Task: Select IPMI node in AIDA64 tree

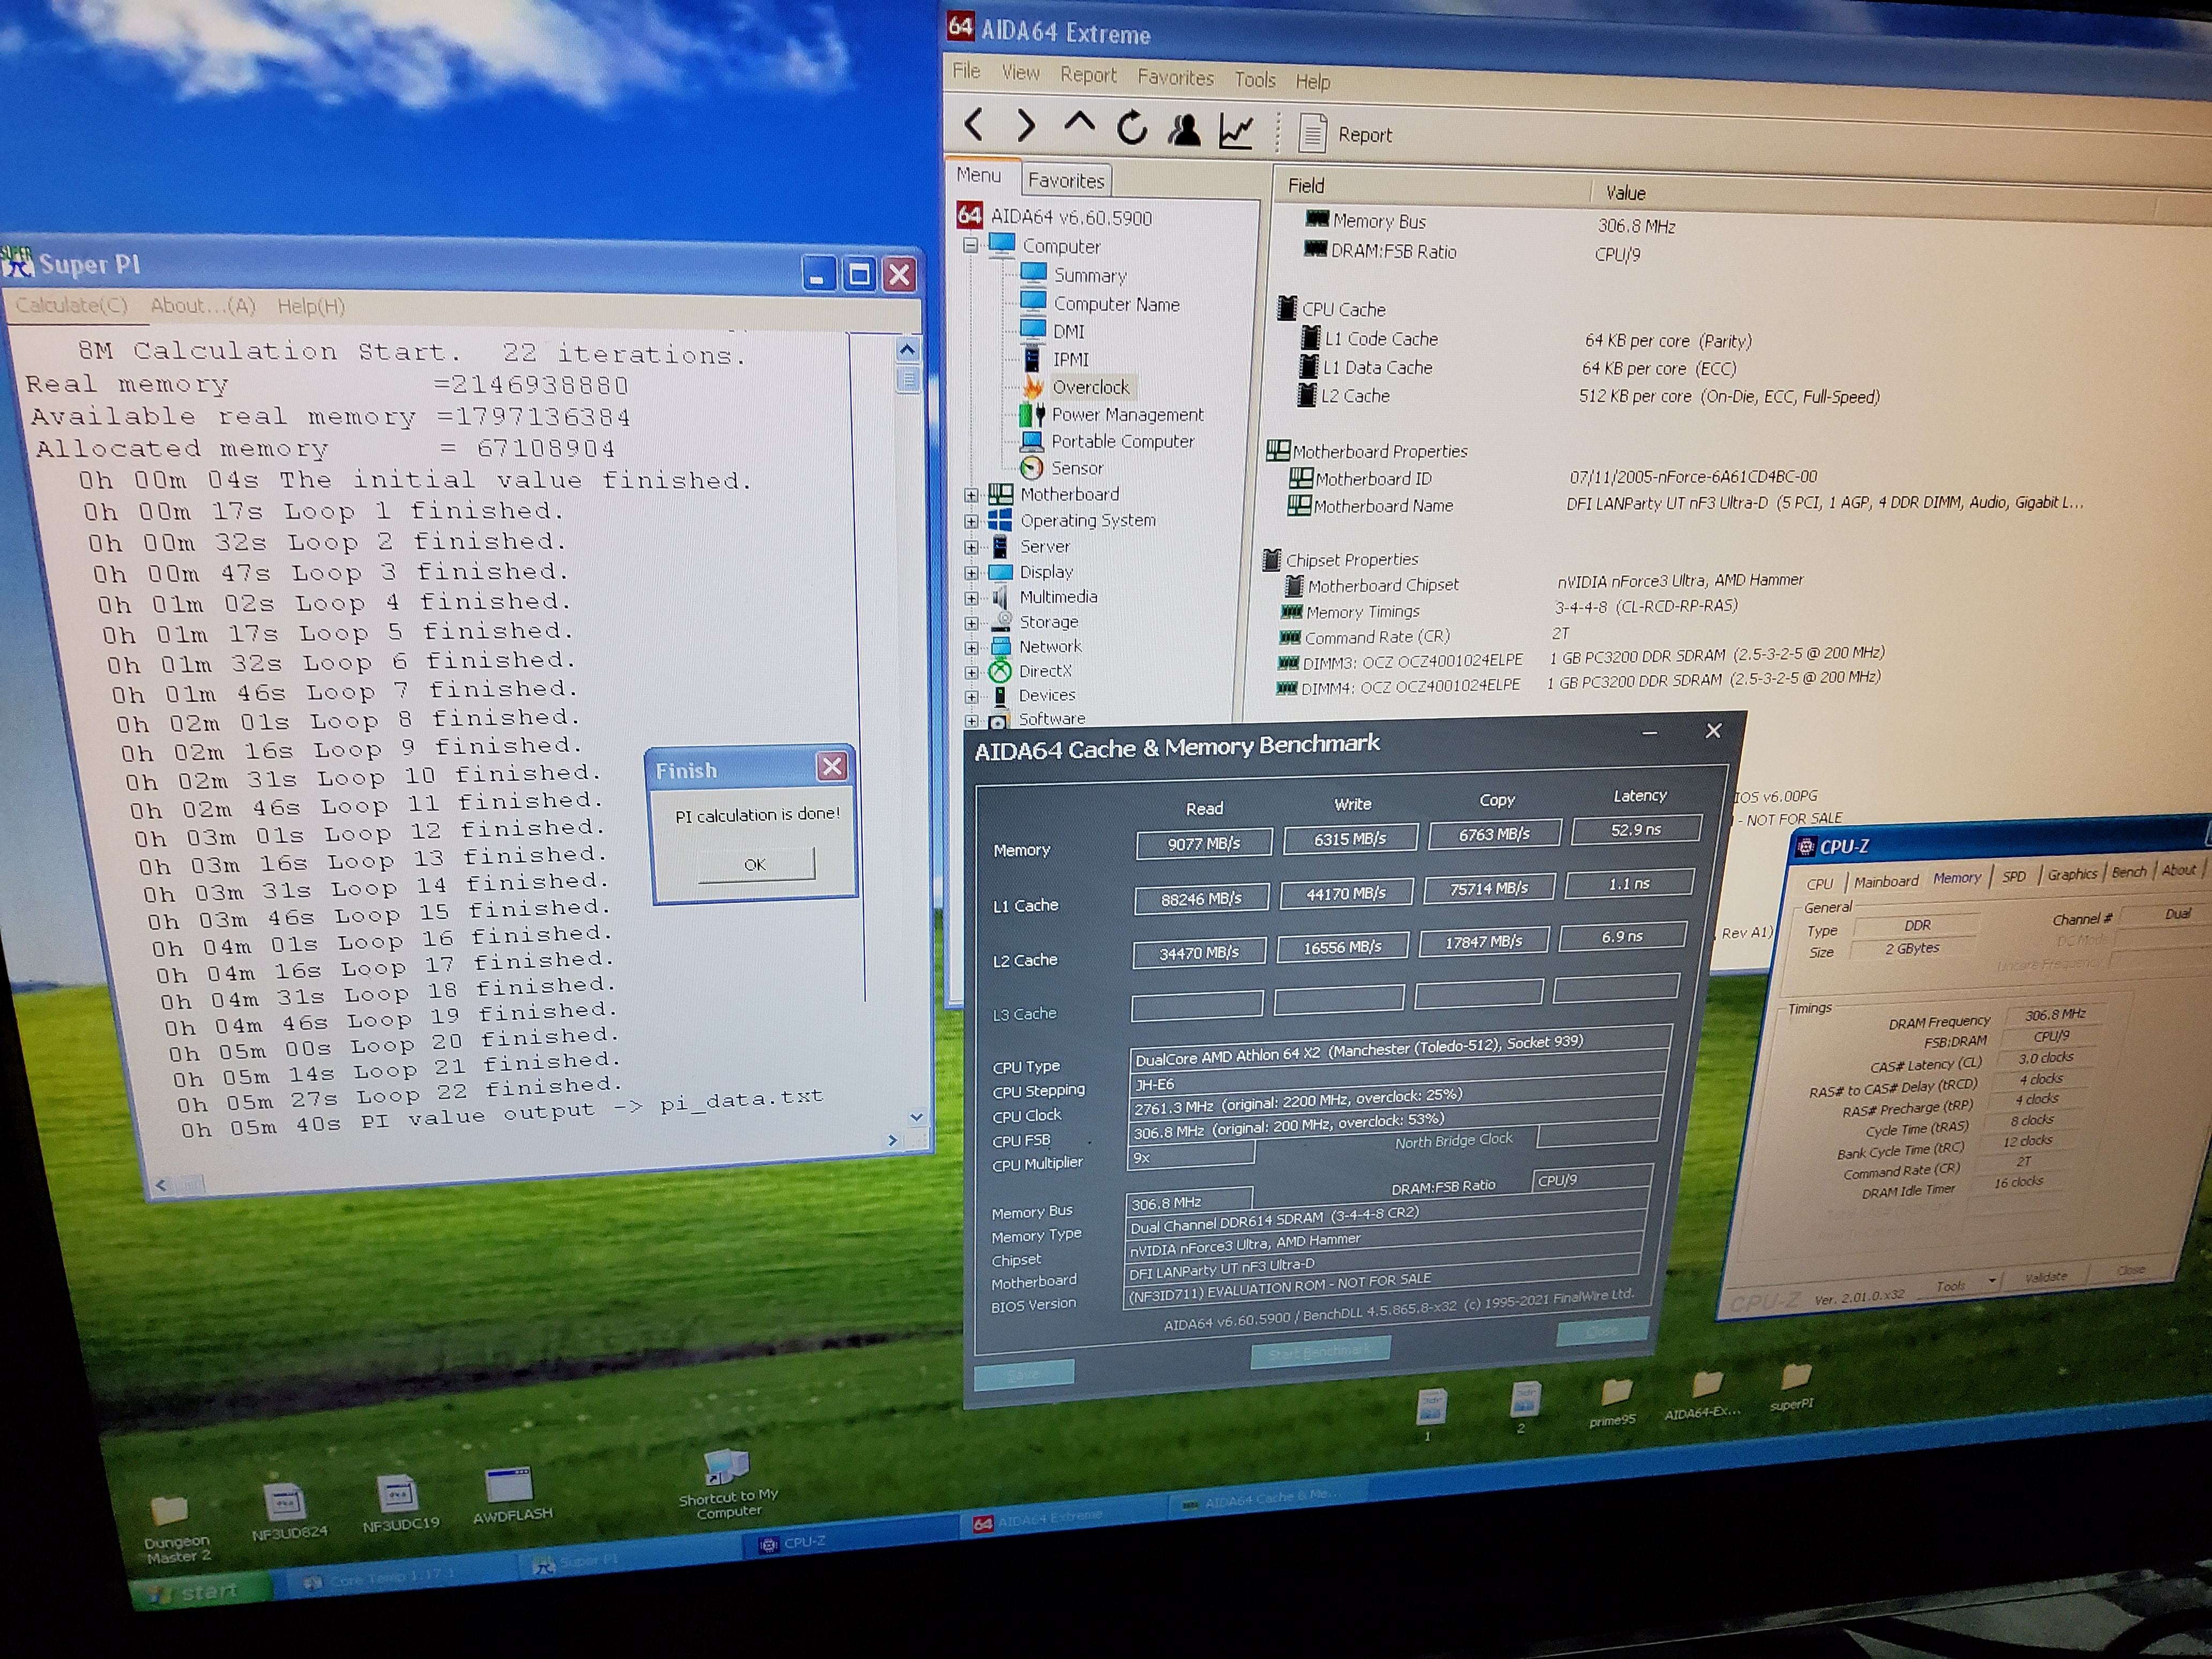Action: click(x=1070, y=359)
